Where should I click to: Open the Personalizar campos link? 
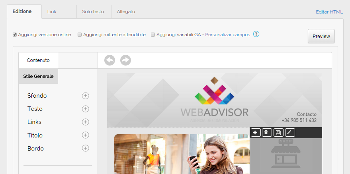click(x=227, y=35)
